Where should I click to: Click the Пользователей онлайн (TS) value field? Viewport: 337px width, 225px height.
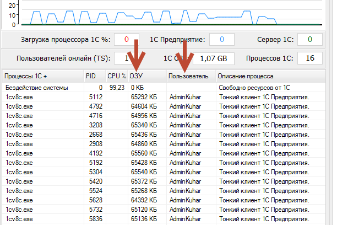click(124, 58)
